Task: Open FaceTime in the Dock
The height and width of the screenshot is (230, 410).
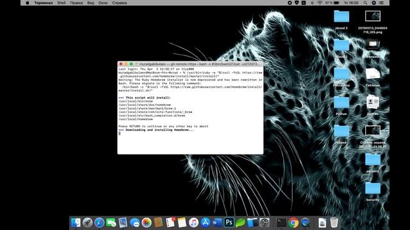Action: click(x=111, y=223)
